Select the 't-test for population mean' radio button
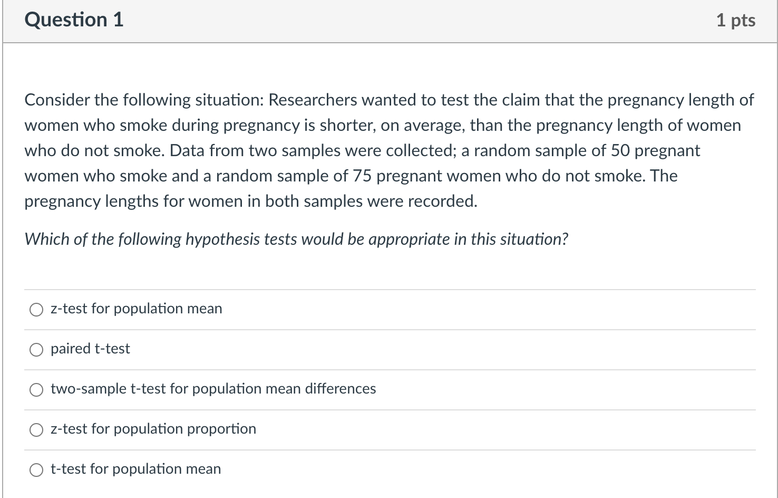The height and width of the screenshot is (498, 778). coord(36,470)
